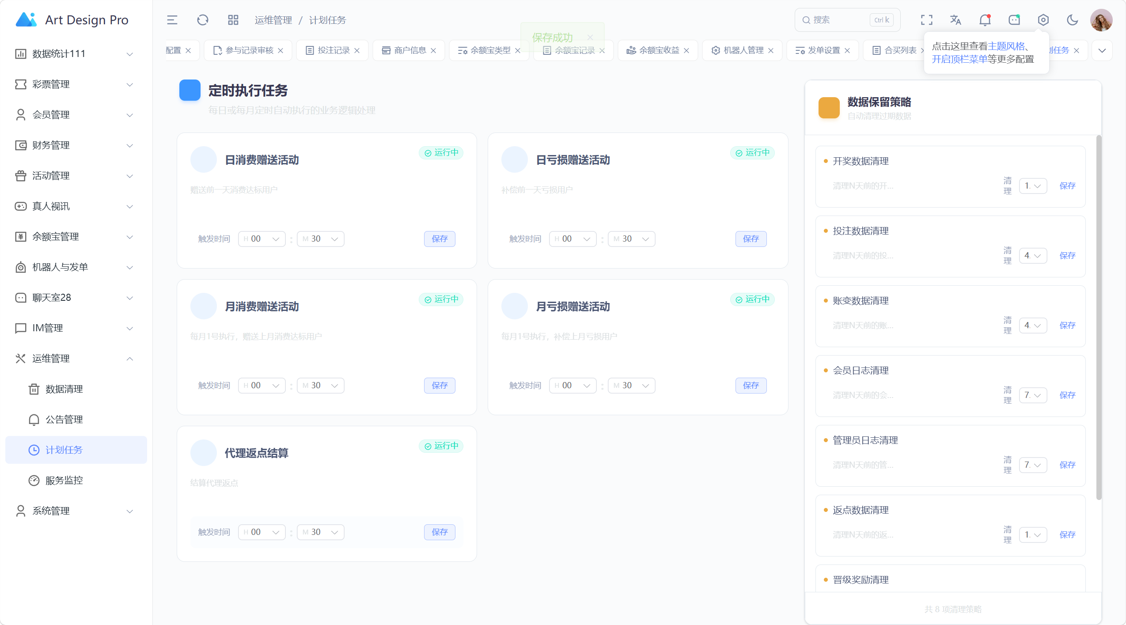This screenshot has height=625, width=1126.
Task: Open the notification bell
Action: (x=985, y=20)
